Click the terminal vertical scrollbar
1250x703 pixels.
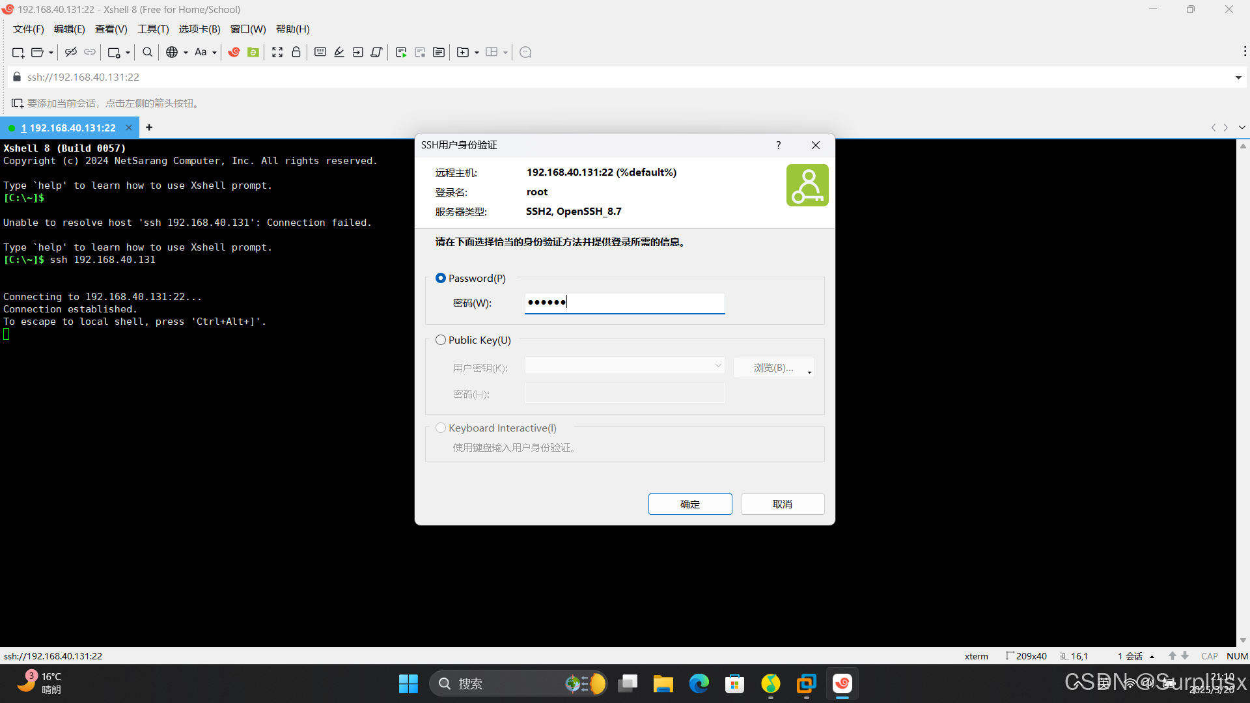click(x=1242, y=391)
